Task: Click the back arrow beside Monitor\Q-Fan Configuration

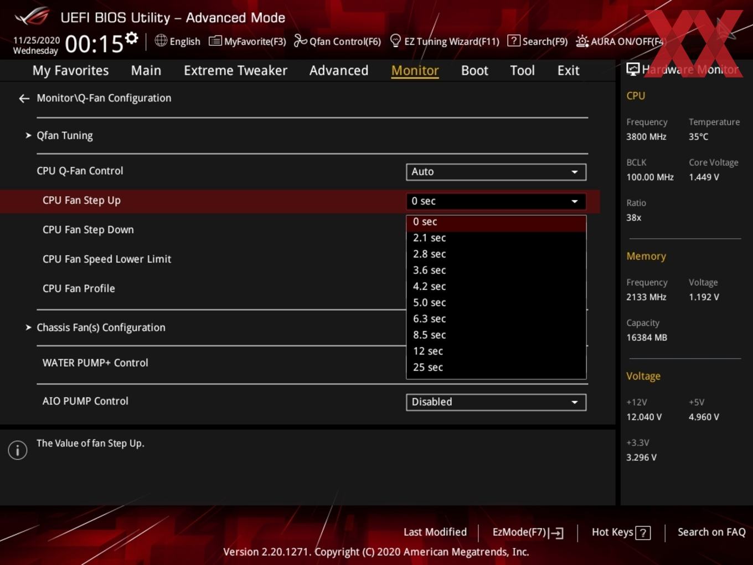Action: [24, 99]
